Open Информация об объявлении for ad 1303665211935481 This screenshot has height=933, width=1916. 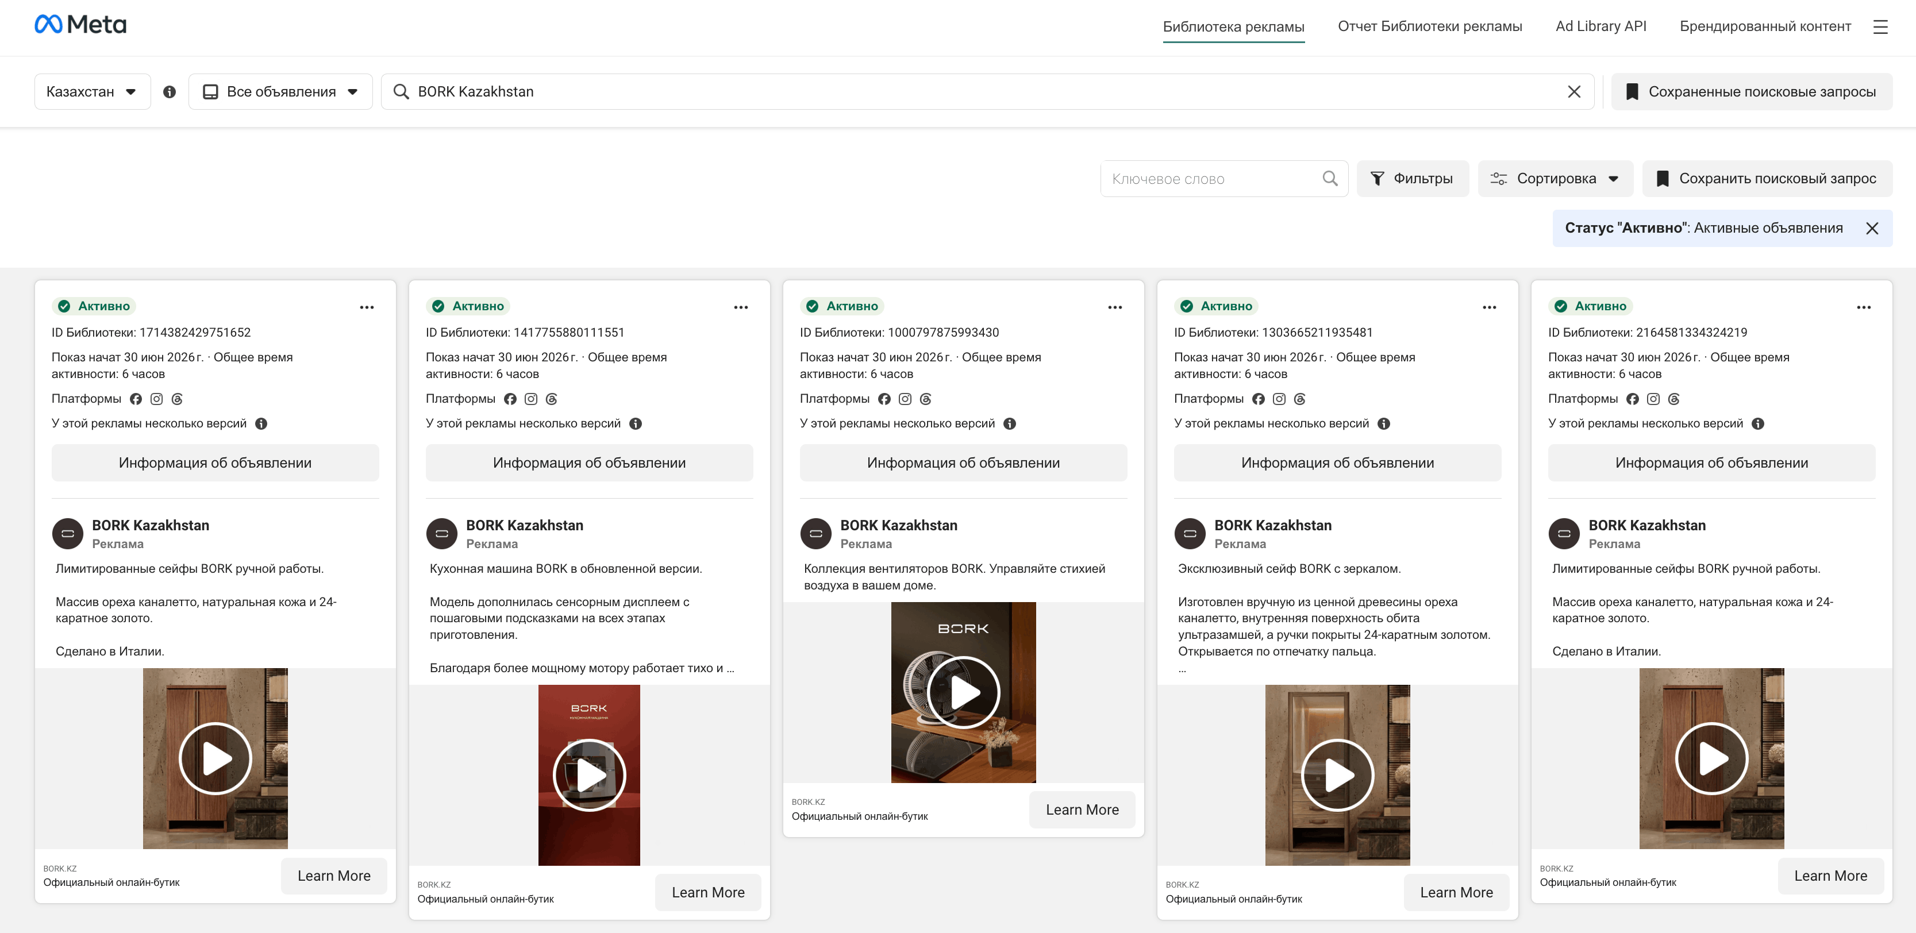[x=1337, y=462]
